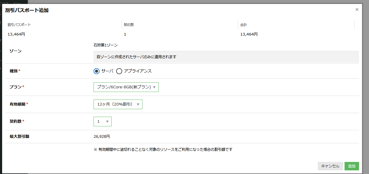Open the 契約数 quantity dropdown showing 1
369x174 pixels.
point(102,122)
